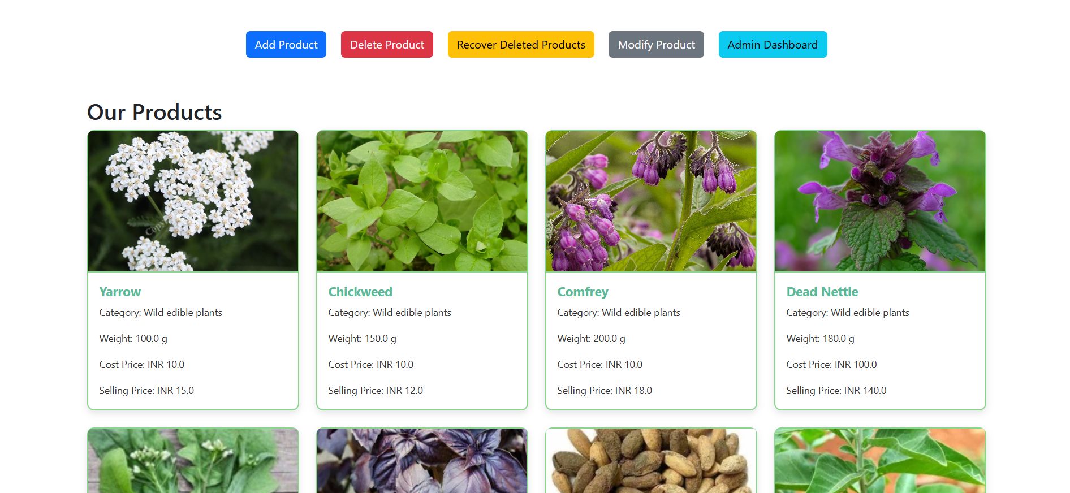Go to Admin Dashboard
The height and width of the screenshot is (493, 1070).
tap(773, 45)
